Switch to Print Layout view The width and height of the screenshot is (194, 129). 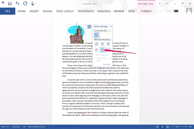coord(162,127)
